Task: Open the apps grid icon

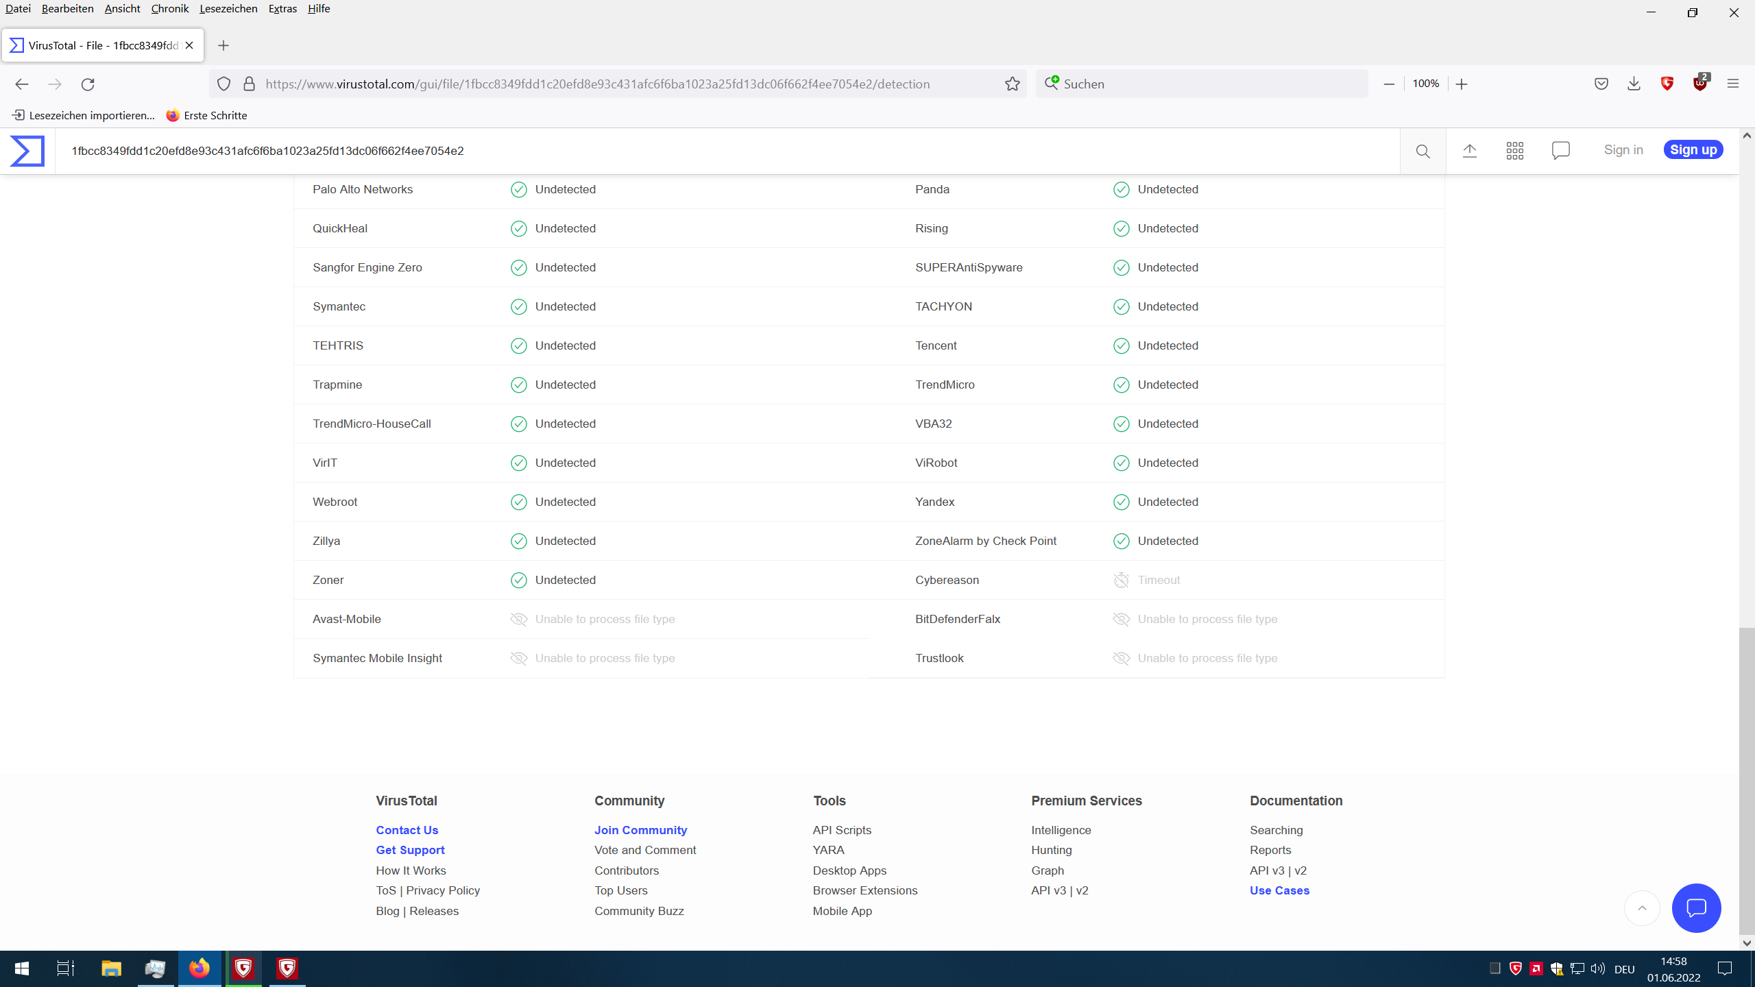Action: tap(1514, 151)
